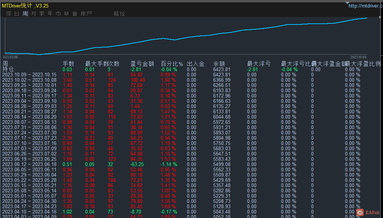The height and width of the screenshot is (218, 383).
Task: Open the 季 quarterly tab
Action: pos(42,14)
